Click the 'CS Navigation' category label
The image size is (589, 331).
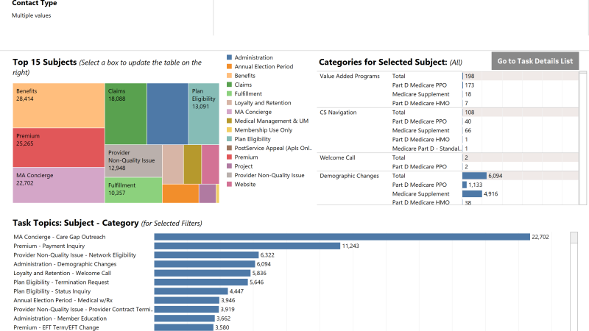[338, 113]
